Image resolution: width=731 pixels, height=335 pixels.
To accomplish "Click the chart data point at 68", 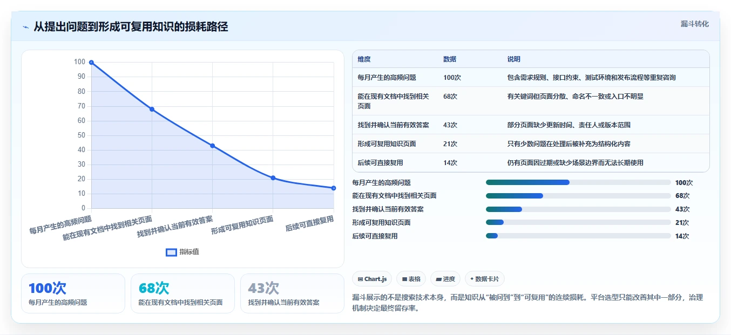I will click(x=152, y=109).
